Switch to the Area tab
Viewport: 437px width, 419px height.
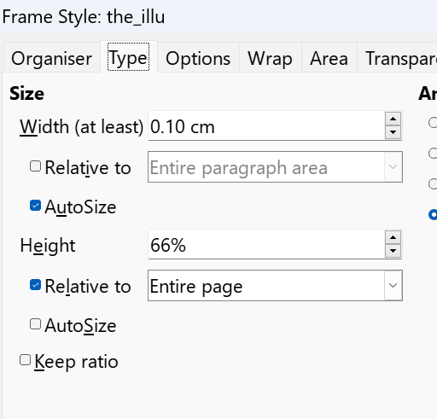click(x=329, y=58)
